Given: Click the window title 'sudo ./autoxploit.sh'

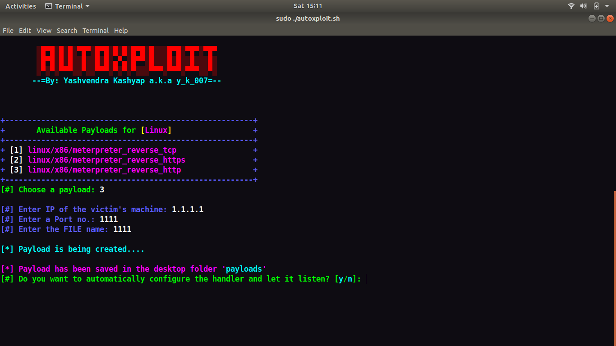Looking at the screenshot, I should [308, 18].
